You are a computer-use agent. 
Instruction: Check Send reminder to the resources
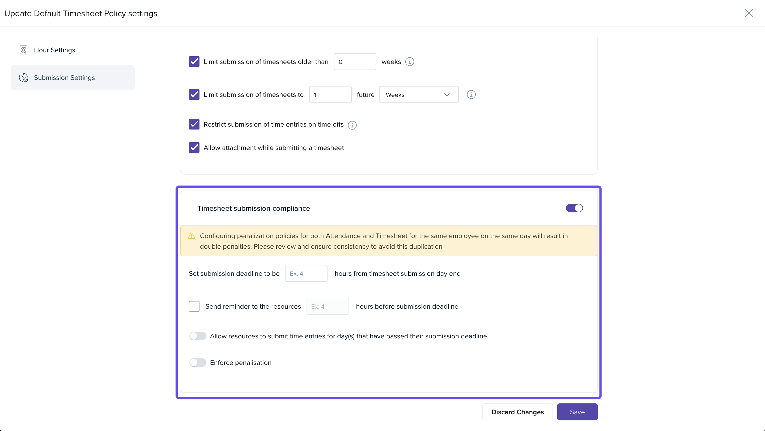point(194,307)
